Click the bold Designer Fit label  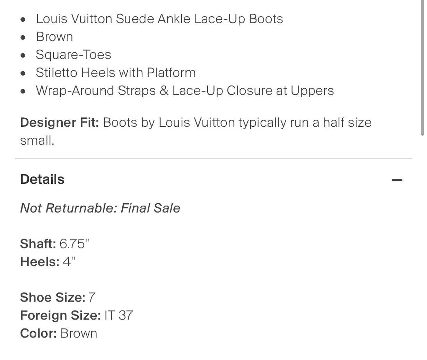click(x=60, y=123)
